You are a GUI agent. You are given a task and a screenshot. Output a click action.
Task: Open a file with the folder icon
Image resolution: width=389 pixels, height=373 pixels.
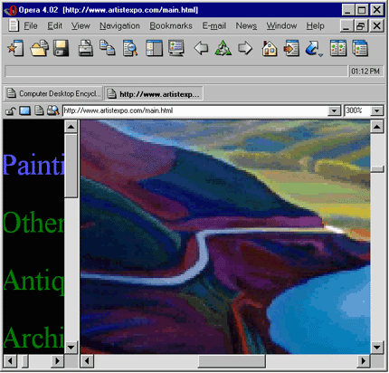pyautogui.click(x=39, y=48)
